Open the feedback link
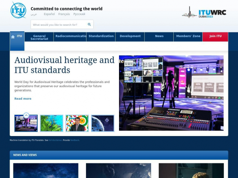This screenshot has height=178, width=238. coord(75,140)
